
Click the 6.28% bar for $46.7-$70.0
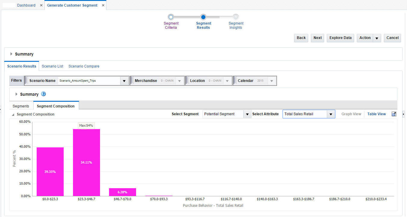123,192
